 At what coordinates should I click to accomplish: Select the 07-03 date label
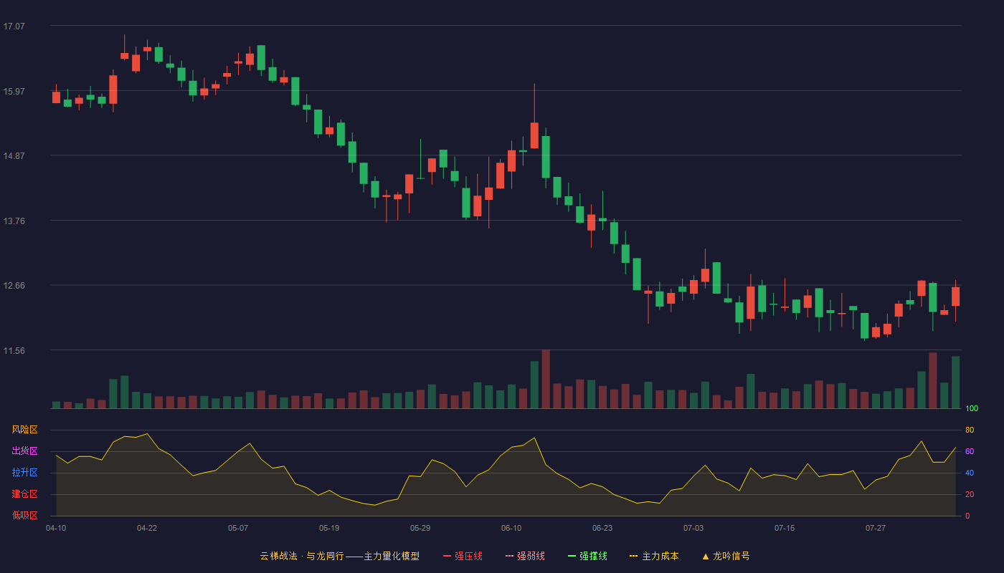693,528
